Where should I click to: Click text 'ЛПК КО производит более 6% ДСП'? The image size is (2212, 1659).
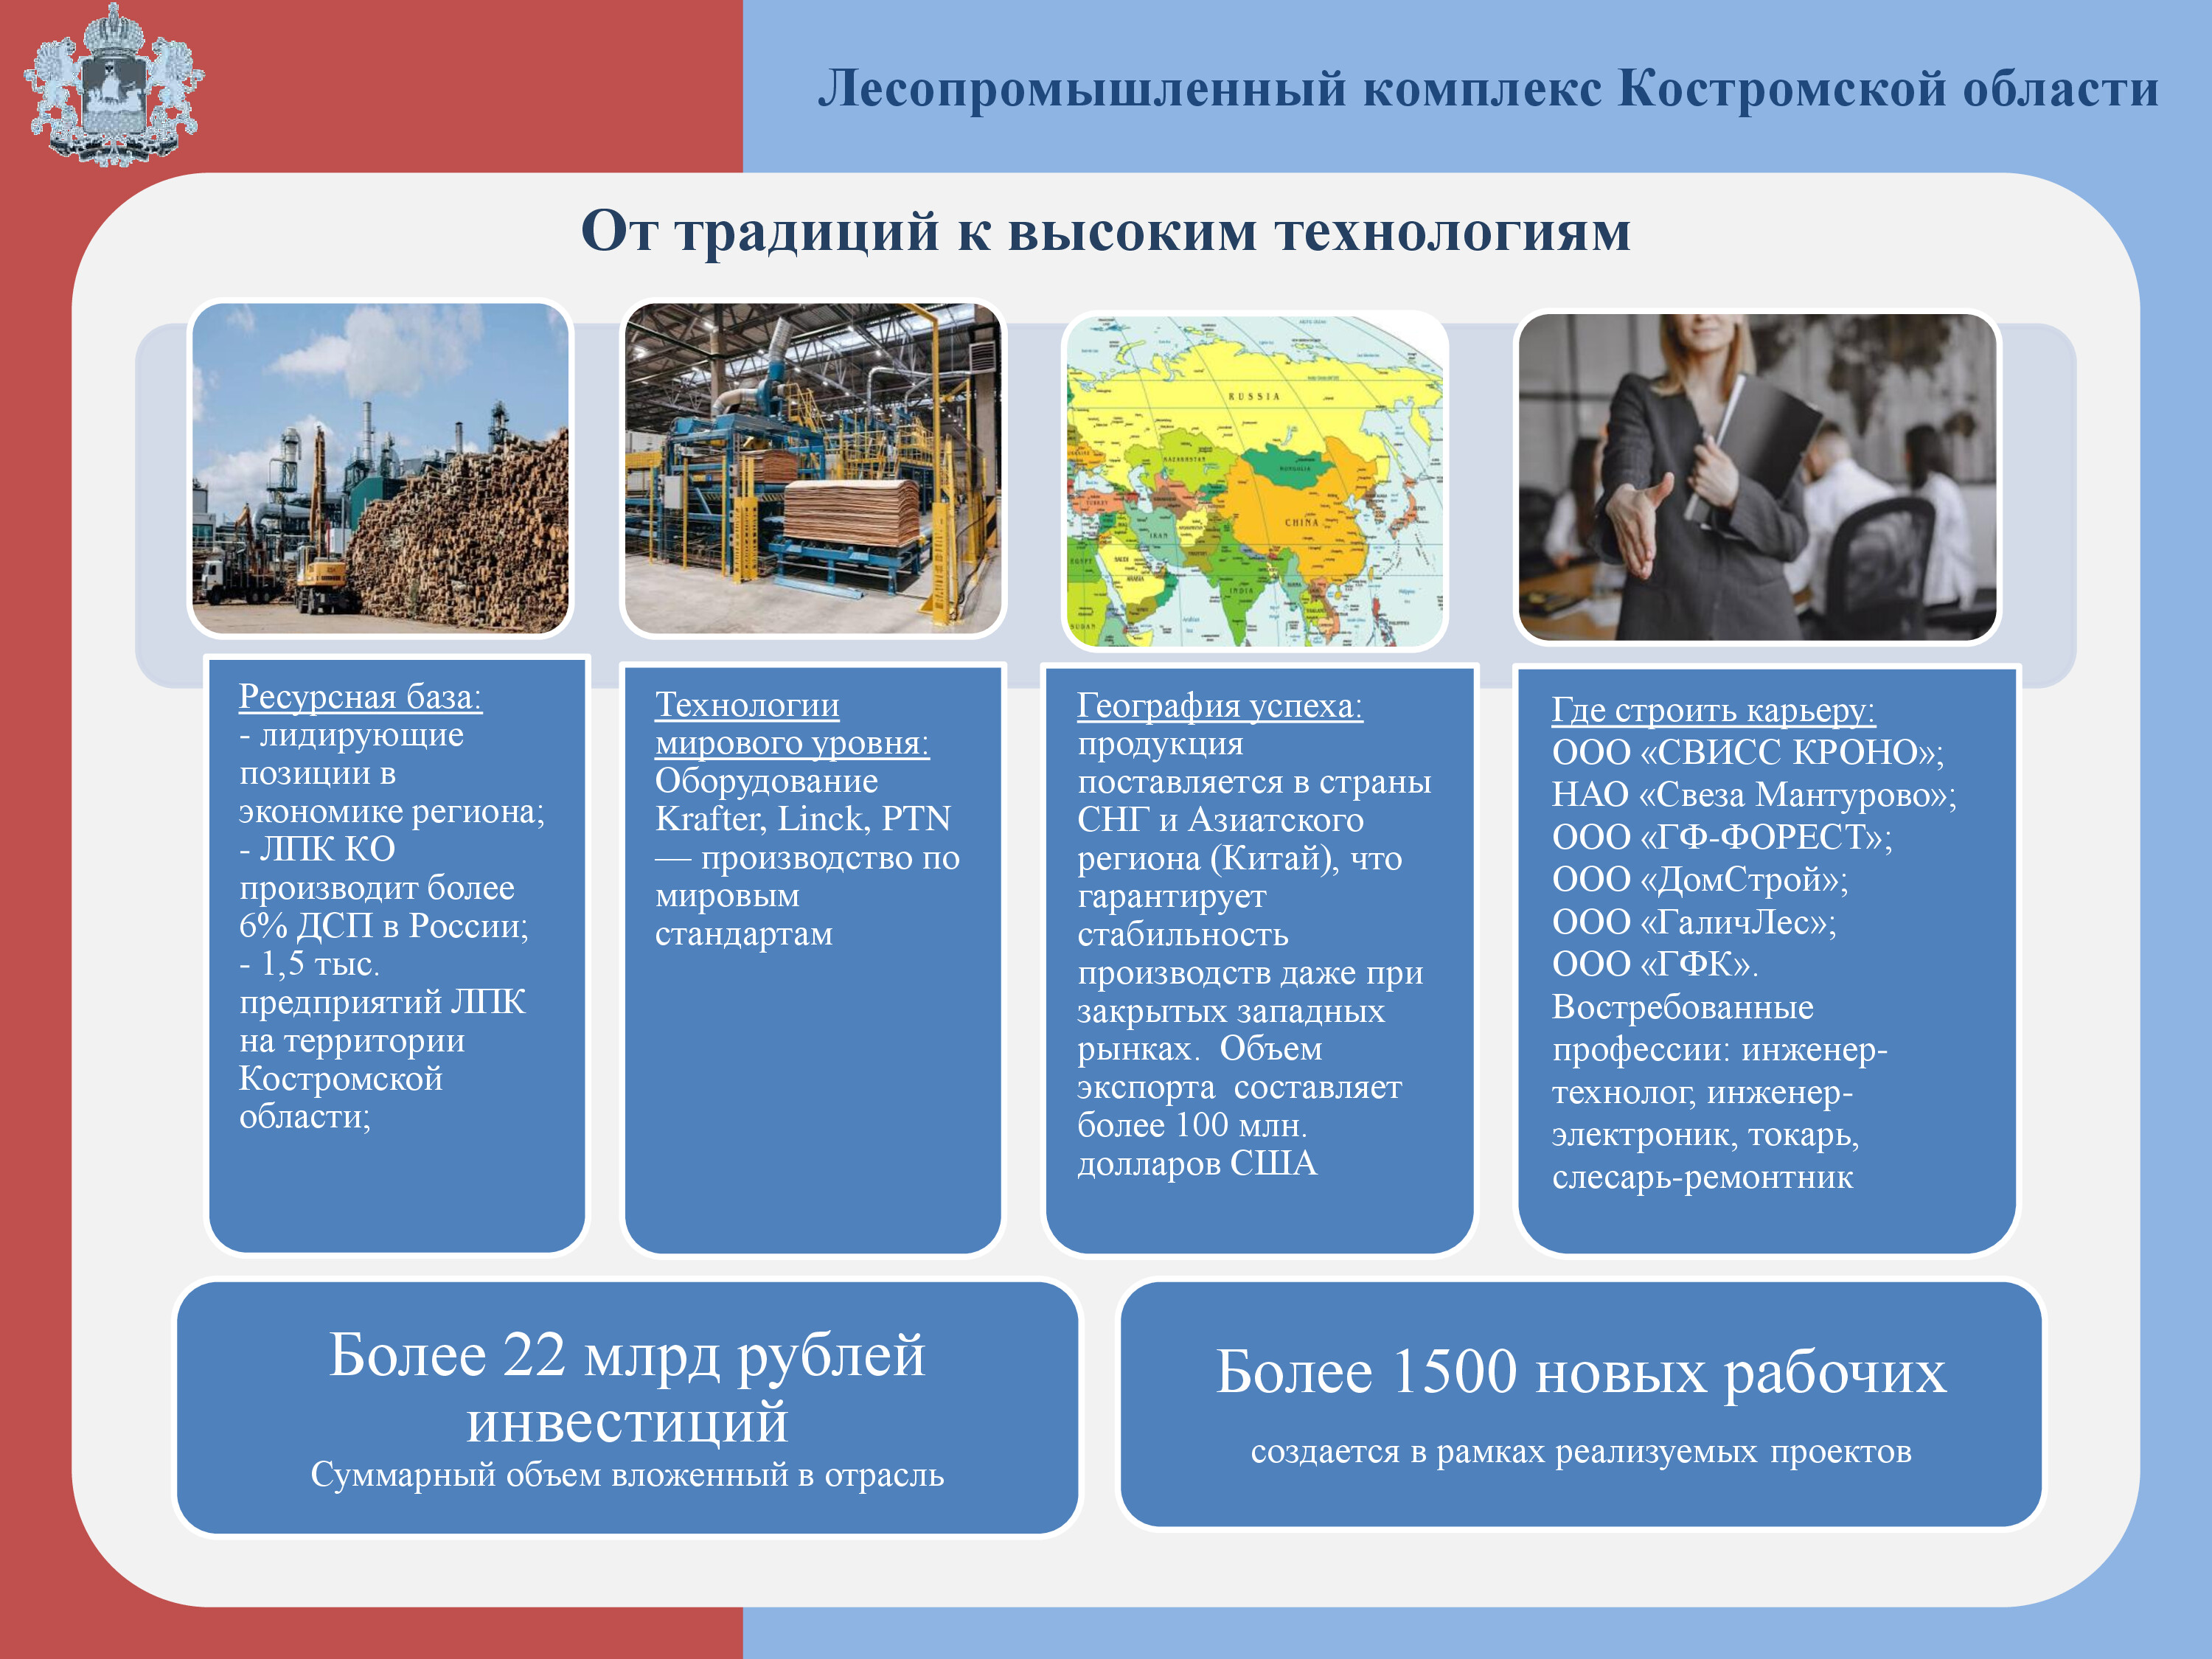(x=378, y=887)
